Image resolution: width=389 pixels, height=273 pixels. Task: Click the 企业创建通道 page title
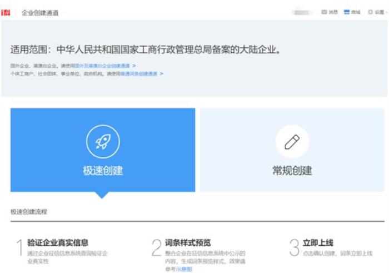[x=39, y=12]
